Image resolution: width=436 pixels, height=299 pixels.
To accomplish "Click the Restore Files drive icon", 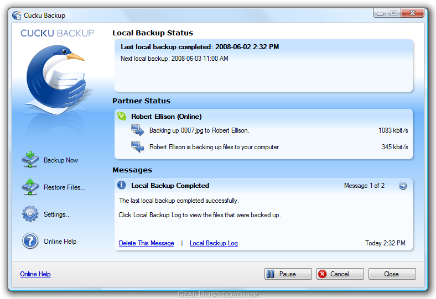I will 30,187.
